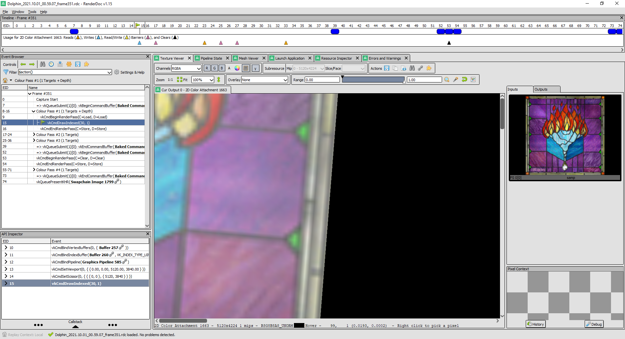Click the Settings & Help gear icon
This screenshot has height=339, width=625.
click(117, 72)
